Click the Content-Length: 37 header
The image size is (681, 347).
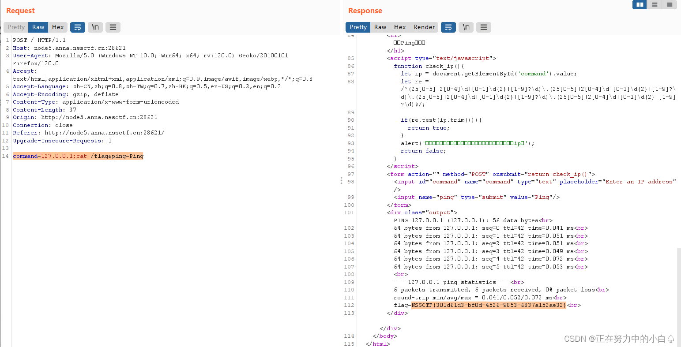pos(45,110)
